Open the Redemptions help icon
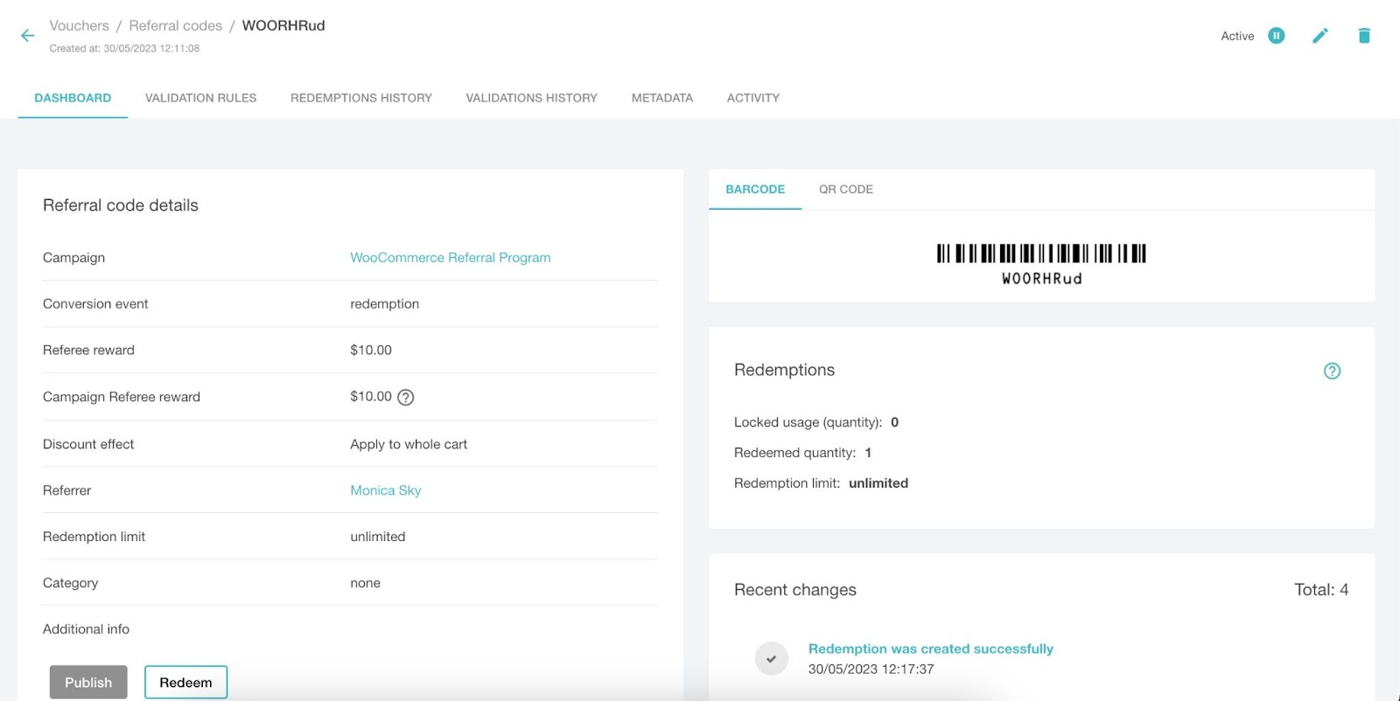The width and height of the screenshot is (1400, 701). (x=1332, y=371)
